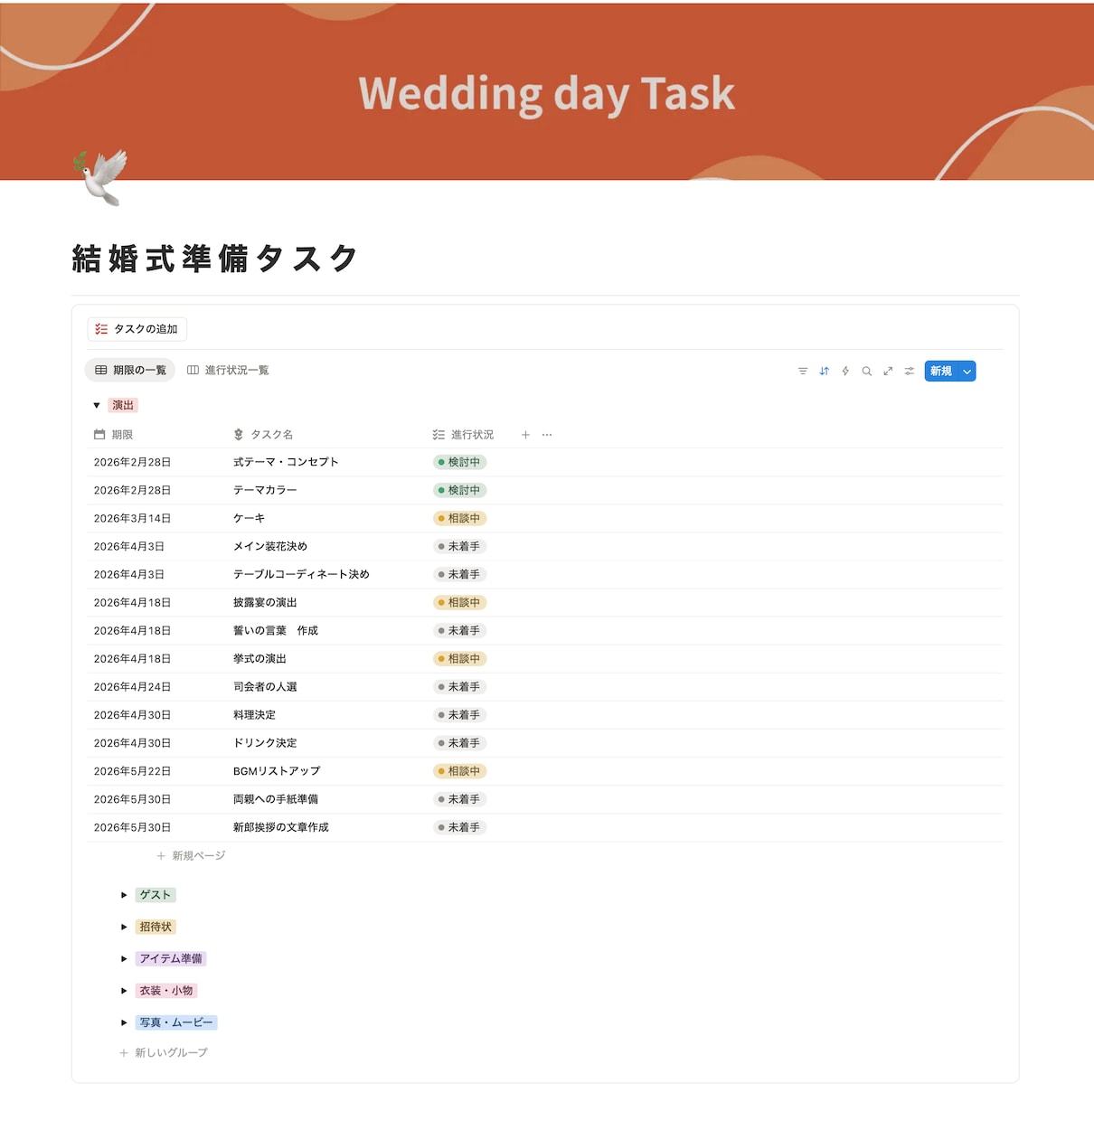Click the checklist icon beside 進行状況 header
The image size is (1094, 1121).
(x=439, y=435)
